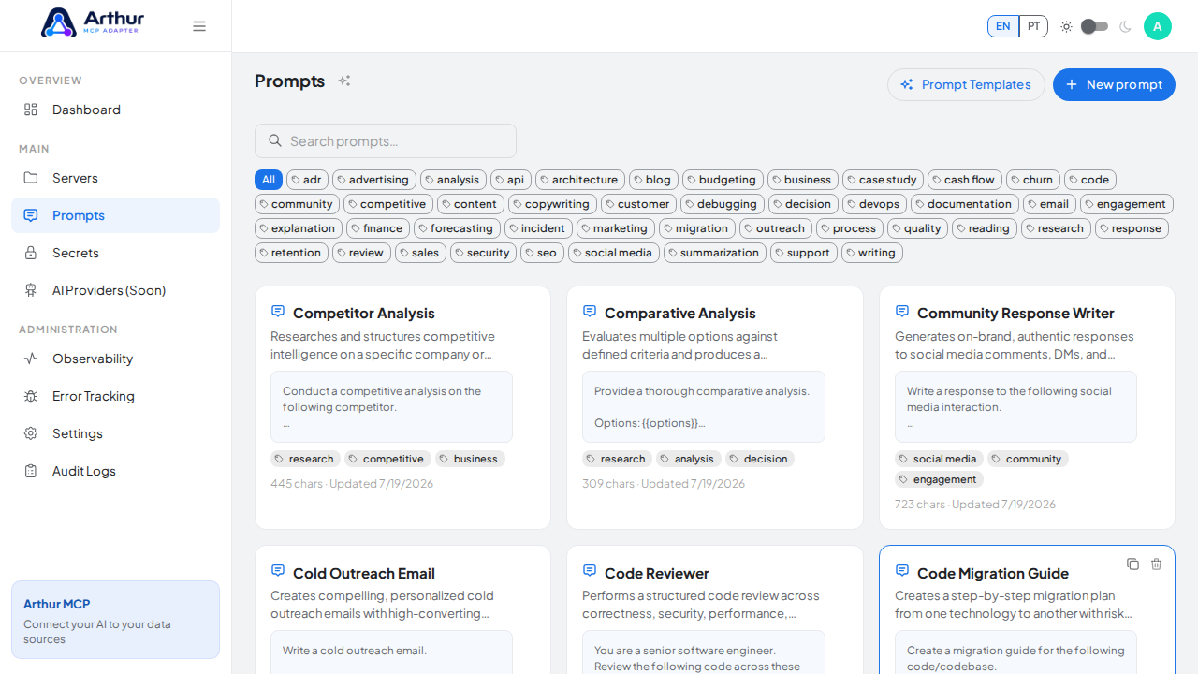Create a New prompt
1198x674 pixels.
click(1114, 84)
